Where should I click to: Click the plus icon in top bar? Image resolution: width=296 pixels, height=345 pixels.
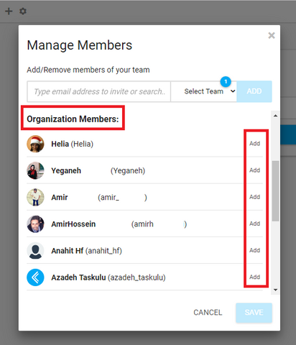point(9,11)
